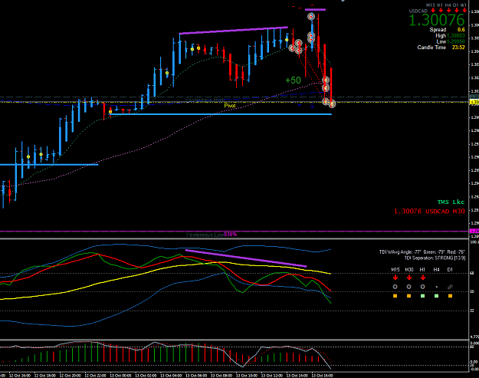This screenshot has width=479, height=378.
Task: Click the TDI panel M15 red arrow
Action: (x=395, y=278)
